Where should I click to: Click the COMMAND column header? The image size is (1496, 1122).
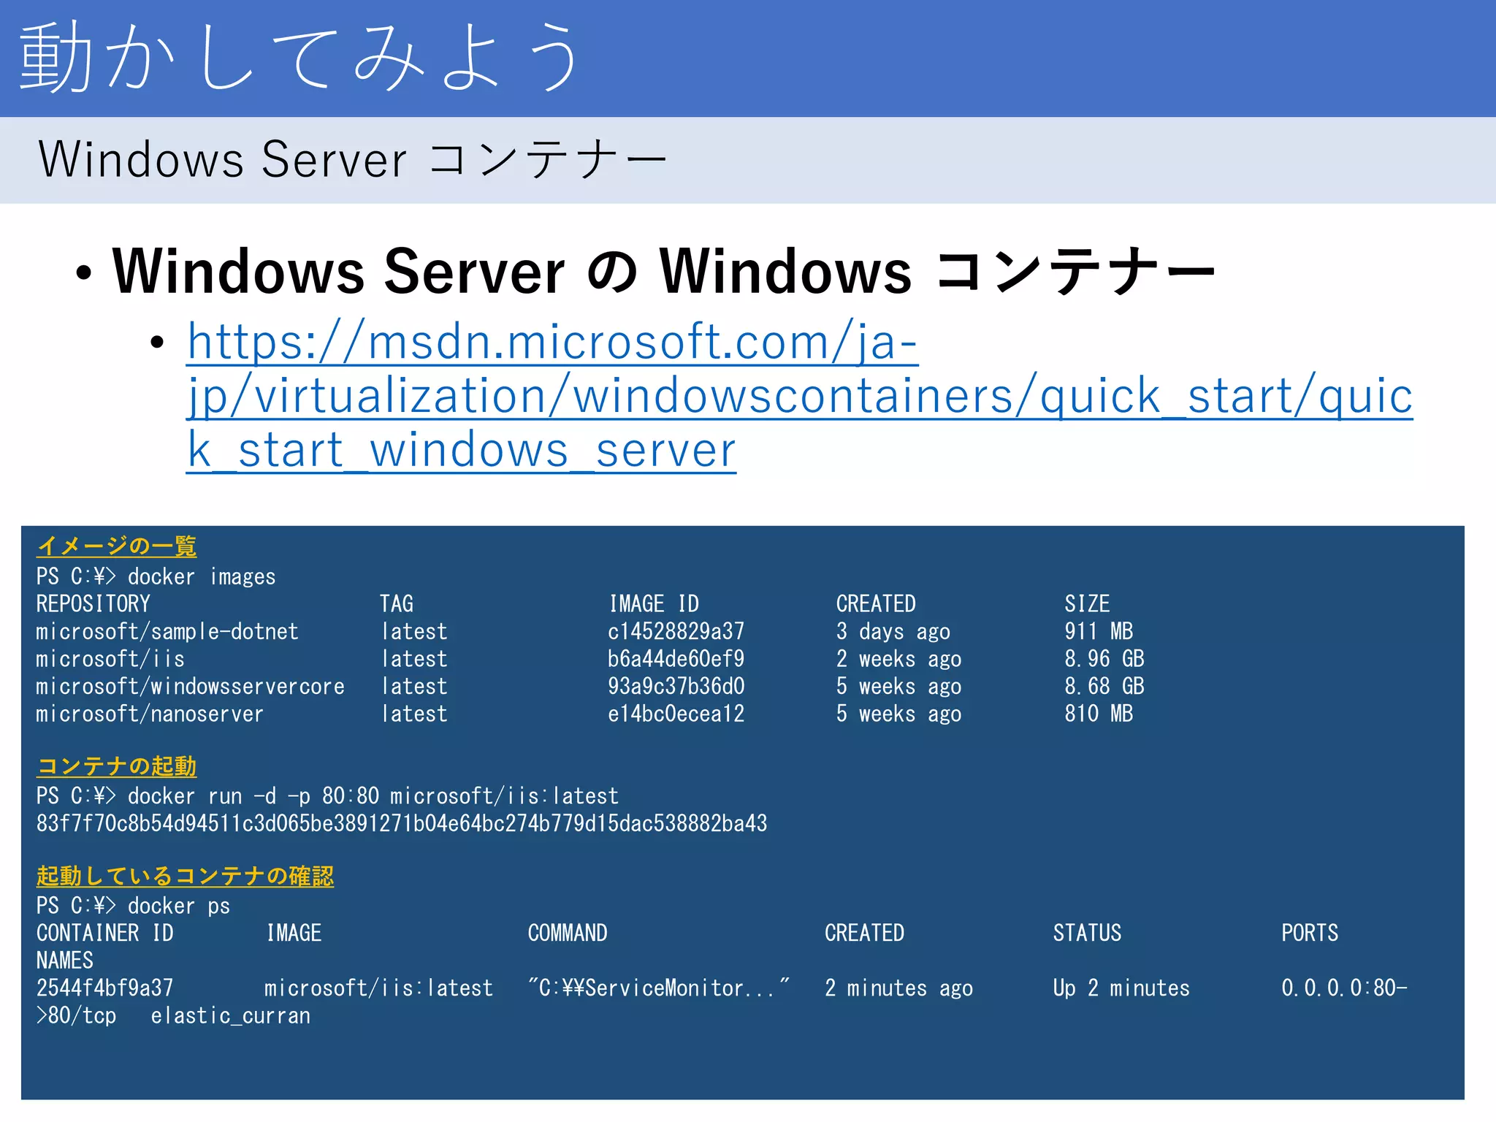pyautogui.click(x=568, y=933)
